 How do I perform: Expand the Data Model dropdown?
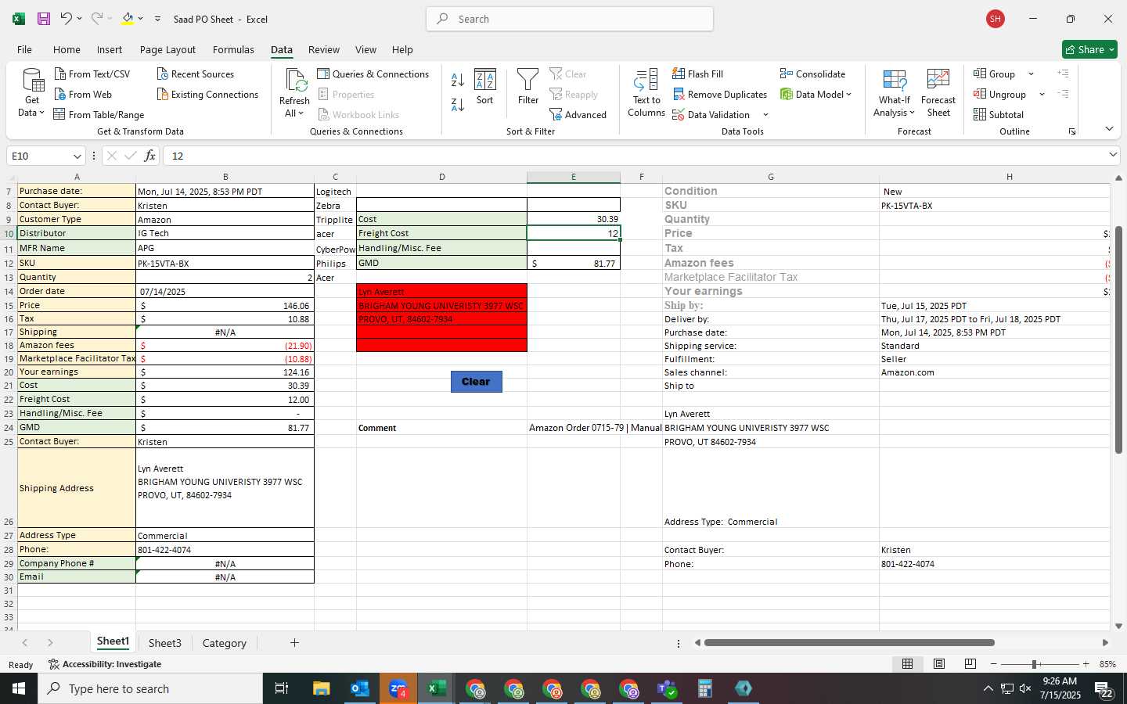click(x=848, y=94)
